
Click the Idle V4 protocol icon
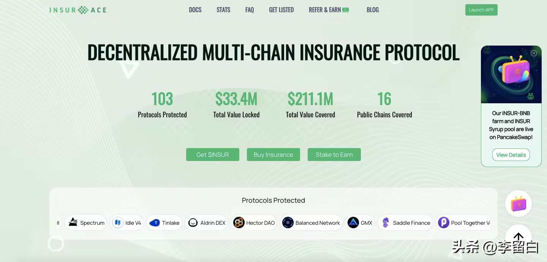pyautogui.click(x=118, y=223)
